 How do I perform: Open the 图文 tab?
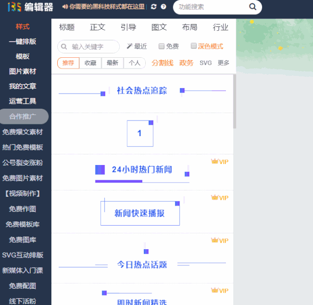pyautogui.click(x=159, y=27)
